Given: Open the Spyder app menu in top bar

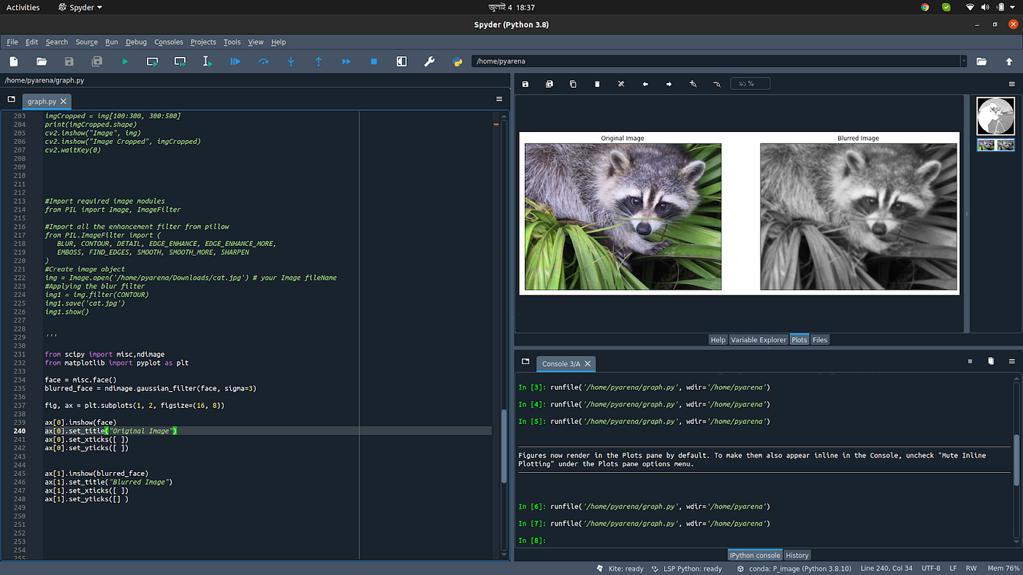Looking at the screenshot, I should coord(79,7).
